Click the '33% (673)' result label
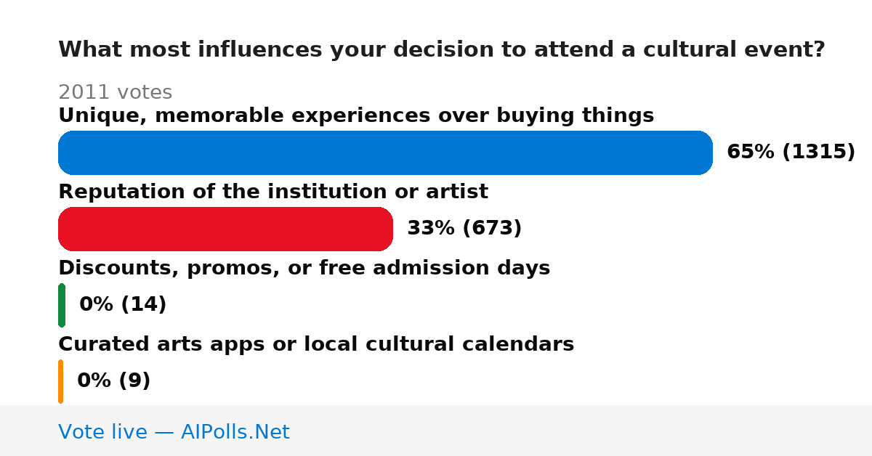Viewport: 872px width, 456px height. [464, 228]
